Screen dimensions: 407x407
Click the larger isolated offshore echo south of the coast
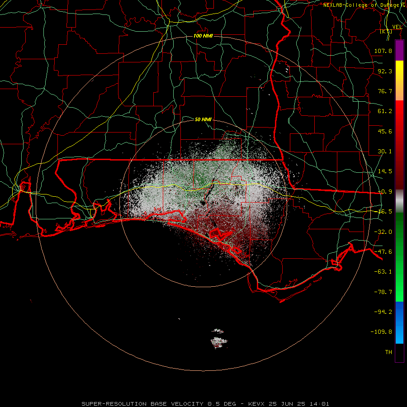click(219, 342)
